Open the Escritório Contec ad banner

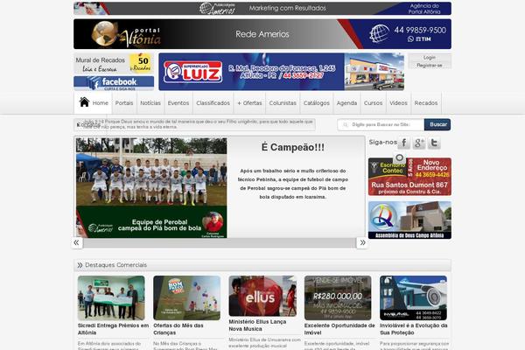click(409, 177)
